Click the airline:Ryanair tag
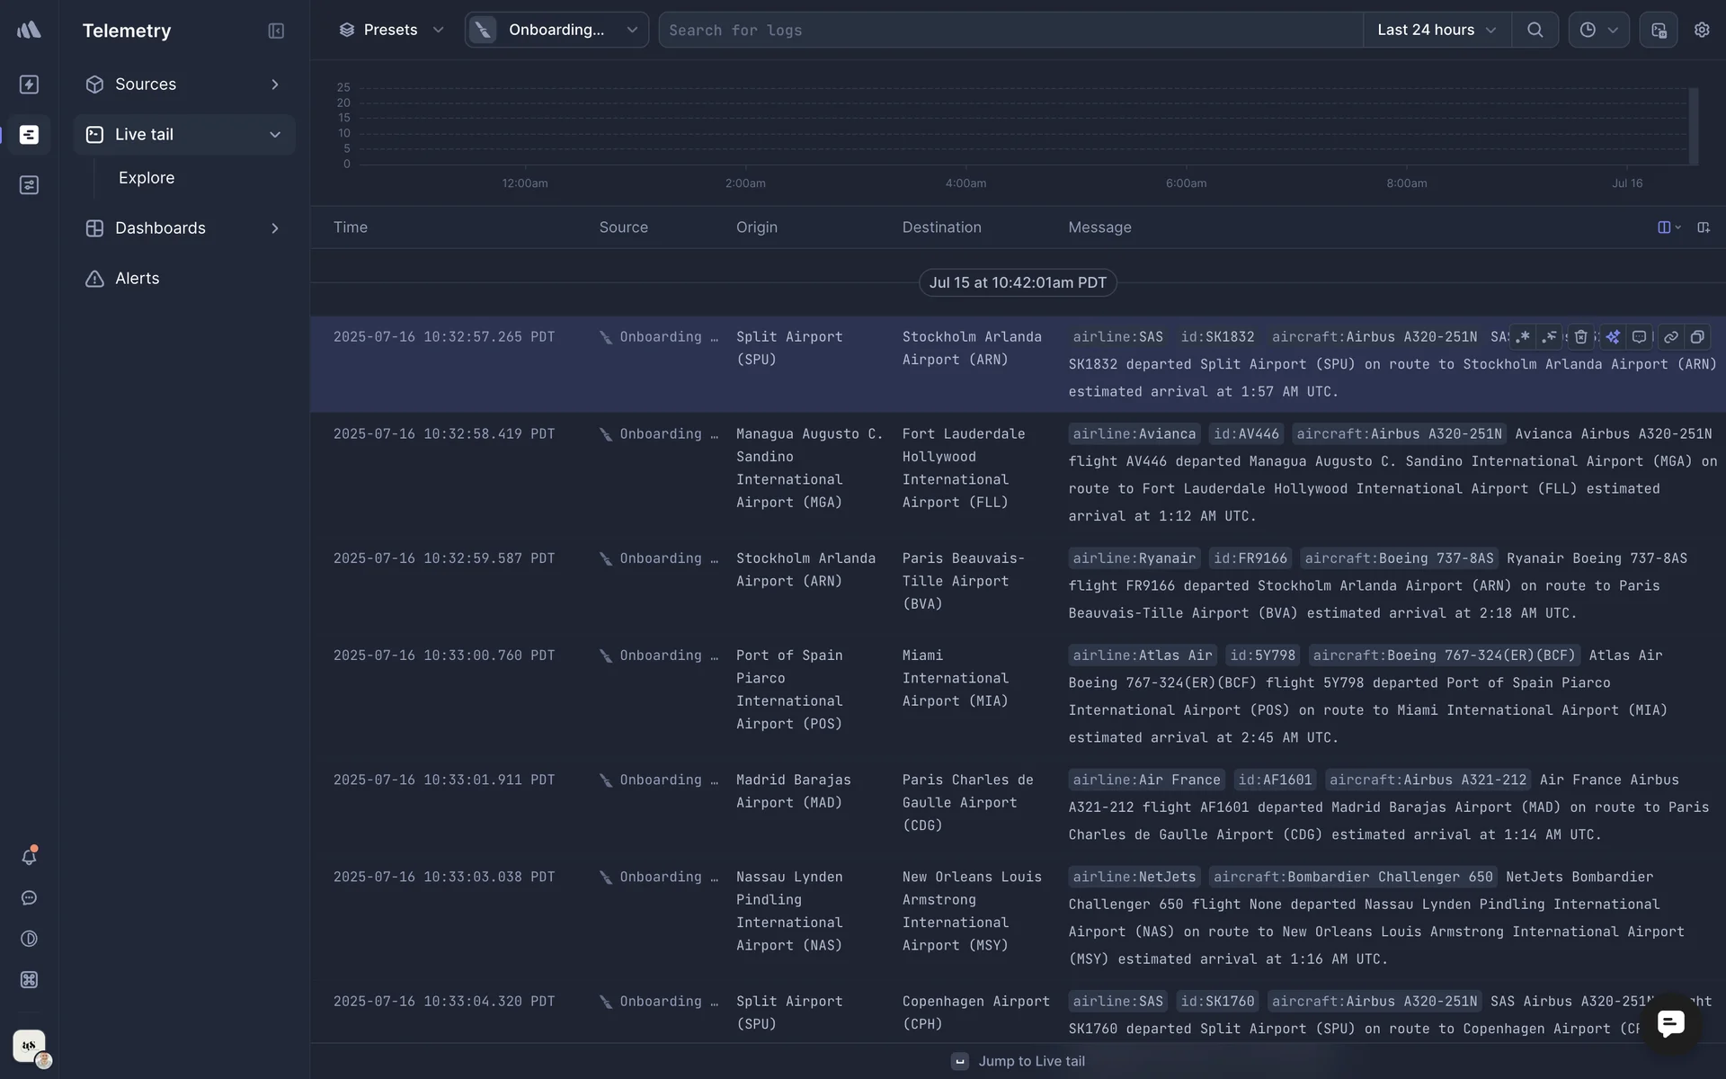Screen dimensions: 1726x1079 [x=1134, y=558]
